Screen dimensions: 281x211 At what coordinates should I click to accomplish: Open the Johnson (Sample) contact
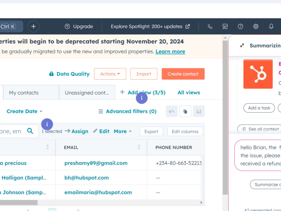point(23,192)
